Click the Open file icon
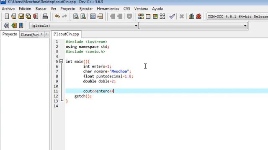Screen dimensions: 268x150 pyautogui.click(x=14, y=16)
